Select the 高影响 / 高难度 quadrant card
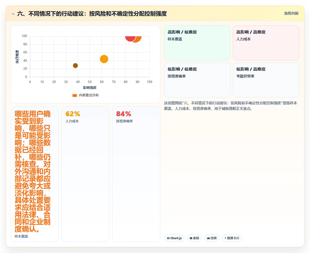 (x=266, y=43)
